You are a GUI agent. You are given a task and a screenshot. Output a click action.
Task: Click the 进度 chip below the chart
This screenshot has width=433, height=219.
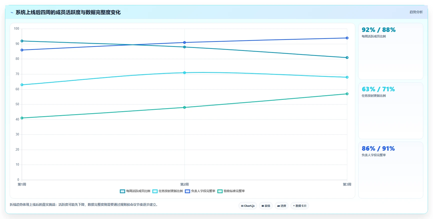pyautogui.click(x=281, y=206)
